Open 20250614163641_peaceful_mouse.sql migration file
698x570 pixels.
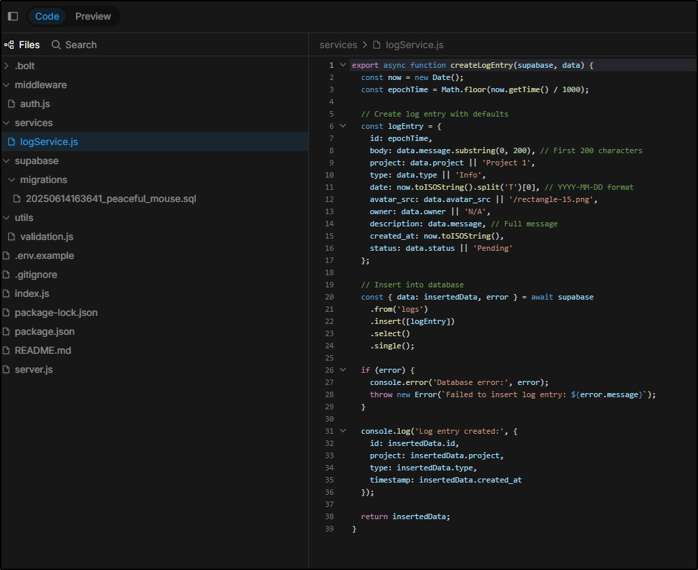click(x=155, y=199)
